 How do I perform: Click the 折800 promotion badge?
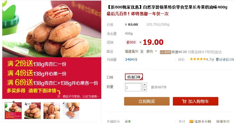131,42
